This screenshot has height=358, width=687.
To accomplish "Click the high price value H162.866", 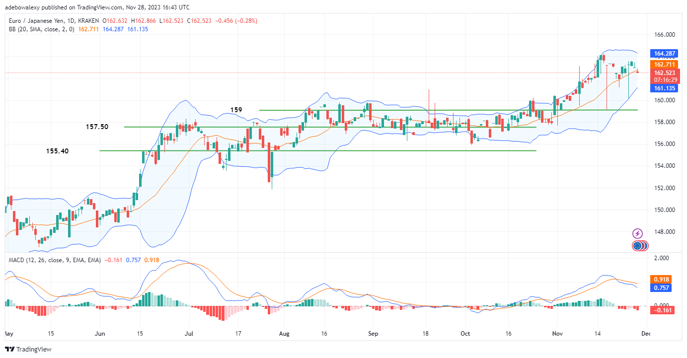I will 144,21.
